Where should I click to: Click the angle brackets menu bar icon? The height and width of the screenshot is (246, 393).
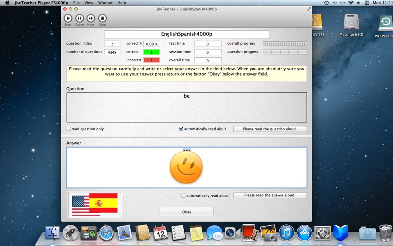342,3
